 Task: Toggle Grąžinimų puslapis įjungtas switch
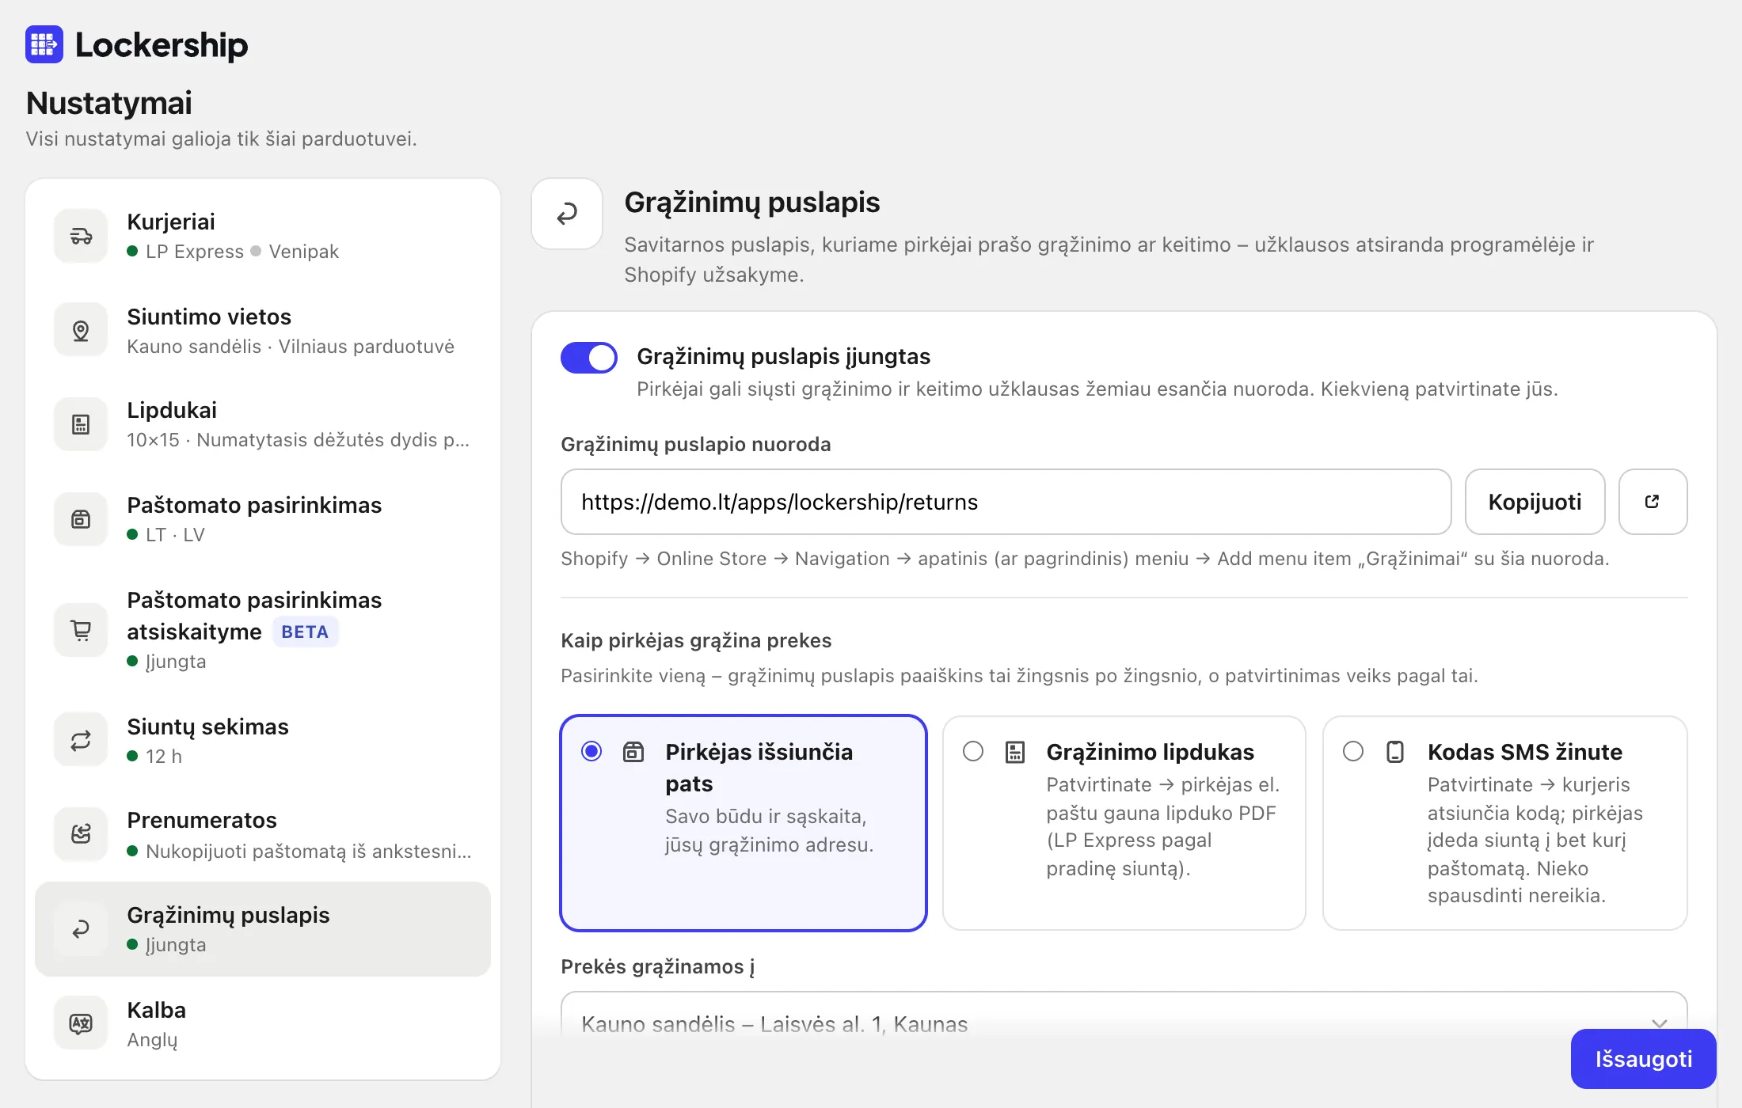click(588, 358)
